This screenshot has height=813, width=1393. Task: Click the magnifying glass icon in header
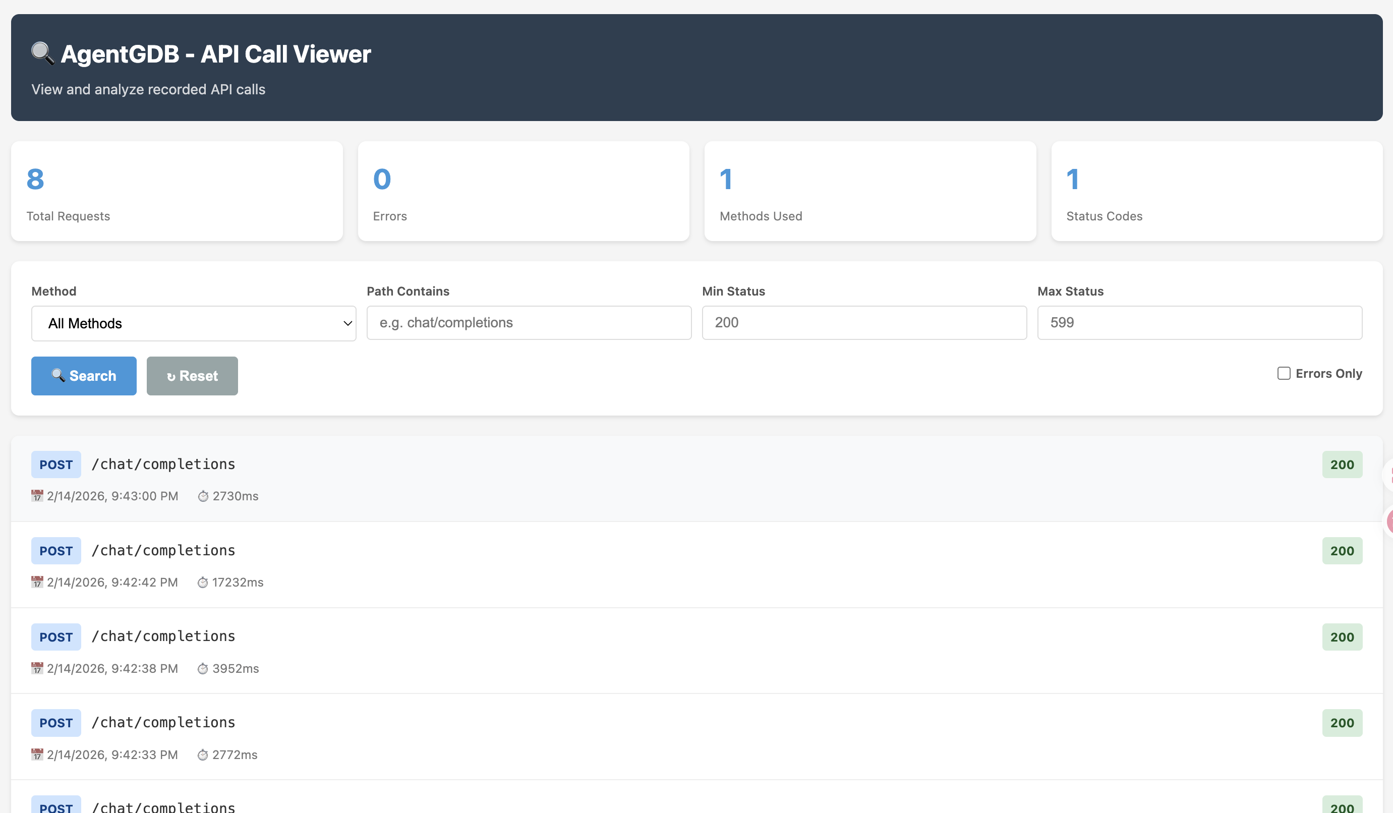[42, 53]
